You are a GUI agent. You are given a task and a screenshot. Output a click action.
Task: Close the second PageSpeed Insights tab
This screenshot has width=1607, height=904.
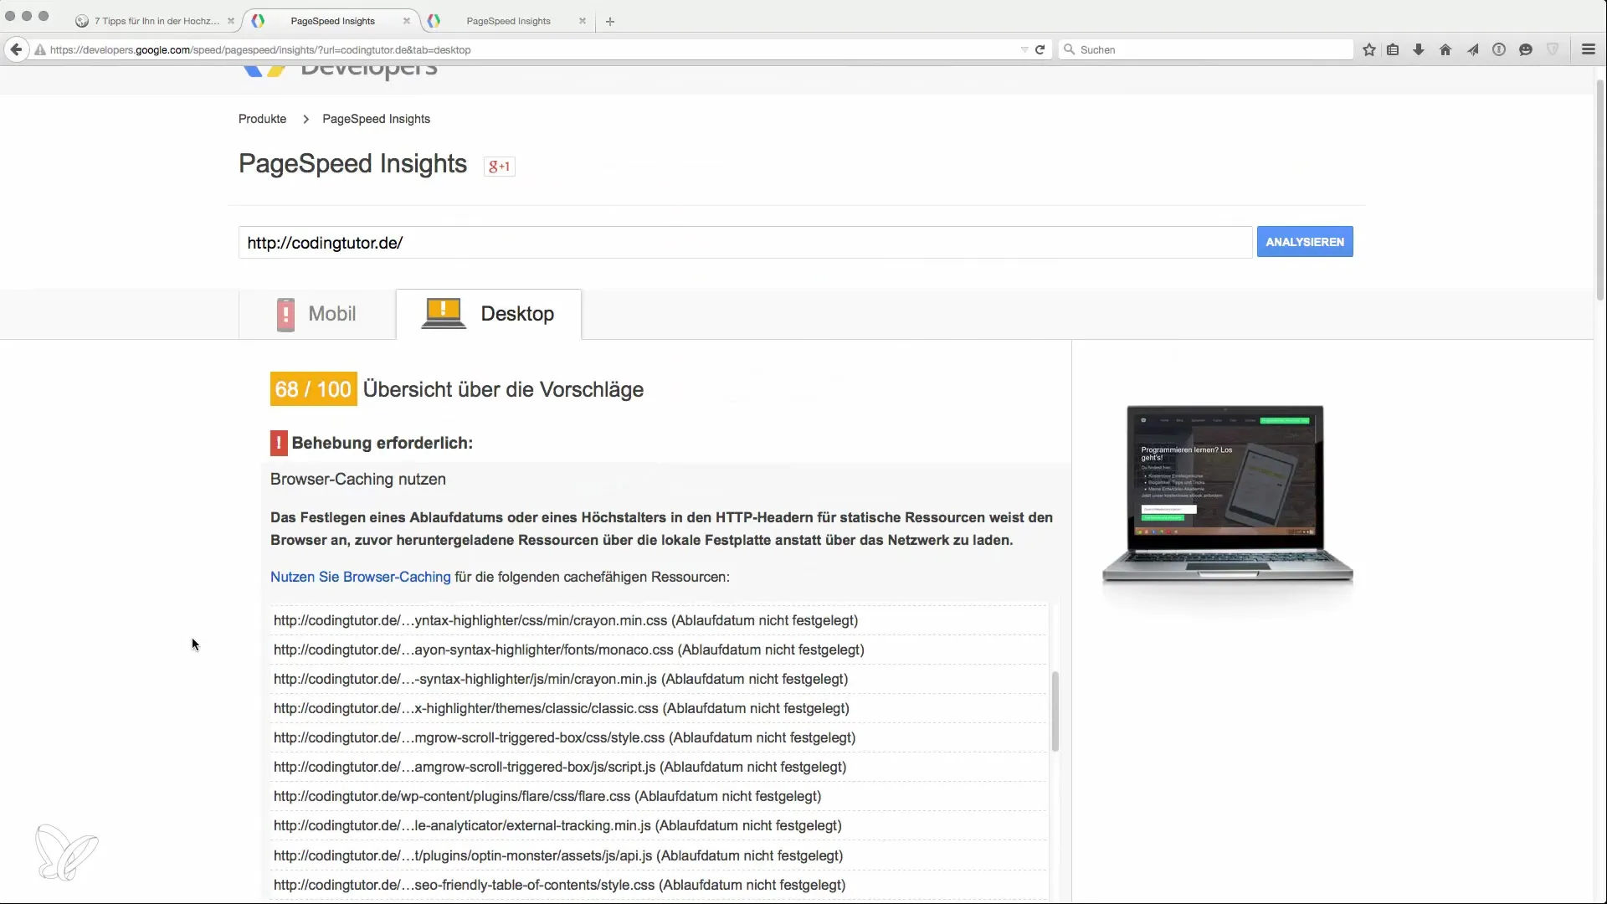583,21
